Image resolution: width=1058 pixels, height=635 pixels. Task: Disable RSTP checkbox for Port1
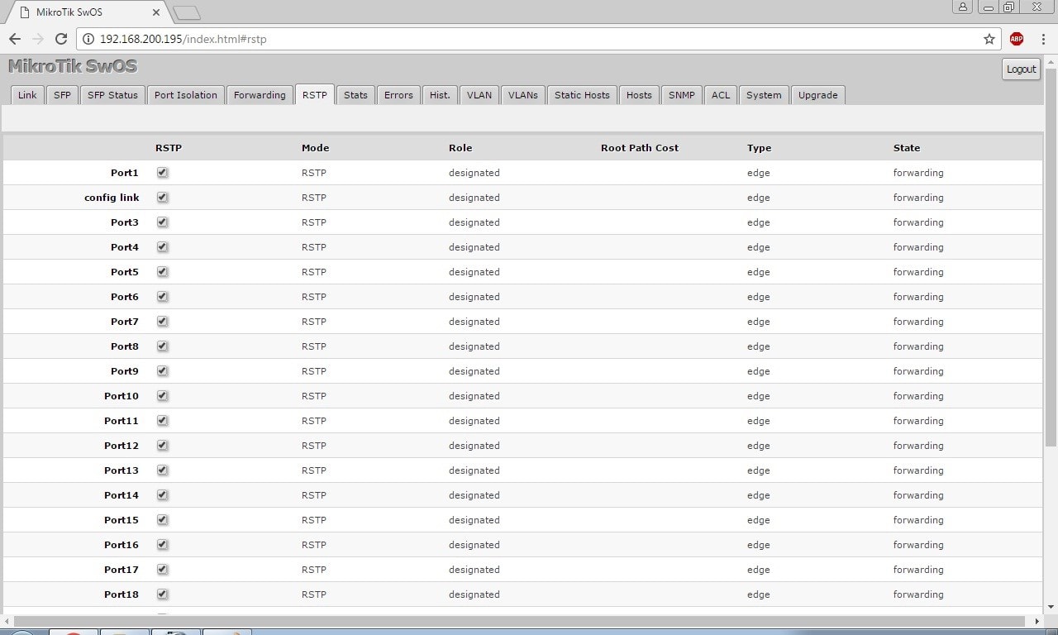[163, 173]
